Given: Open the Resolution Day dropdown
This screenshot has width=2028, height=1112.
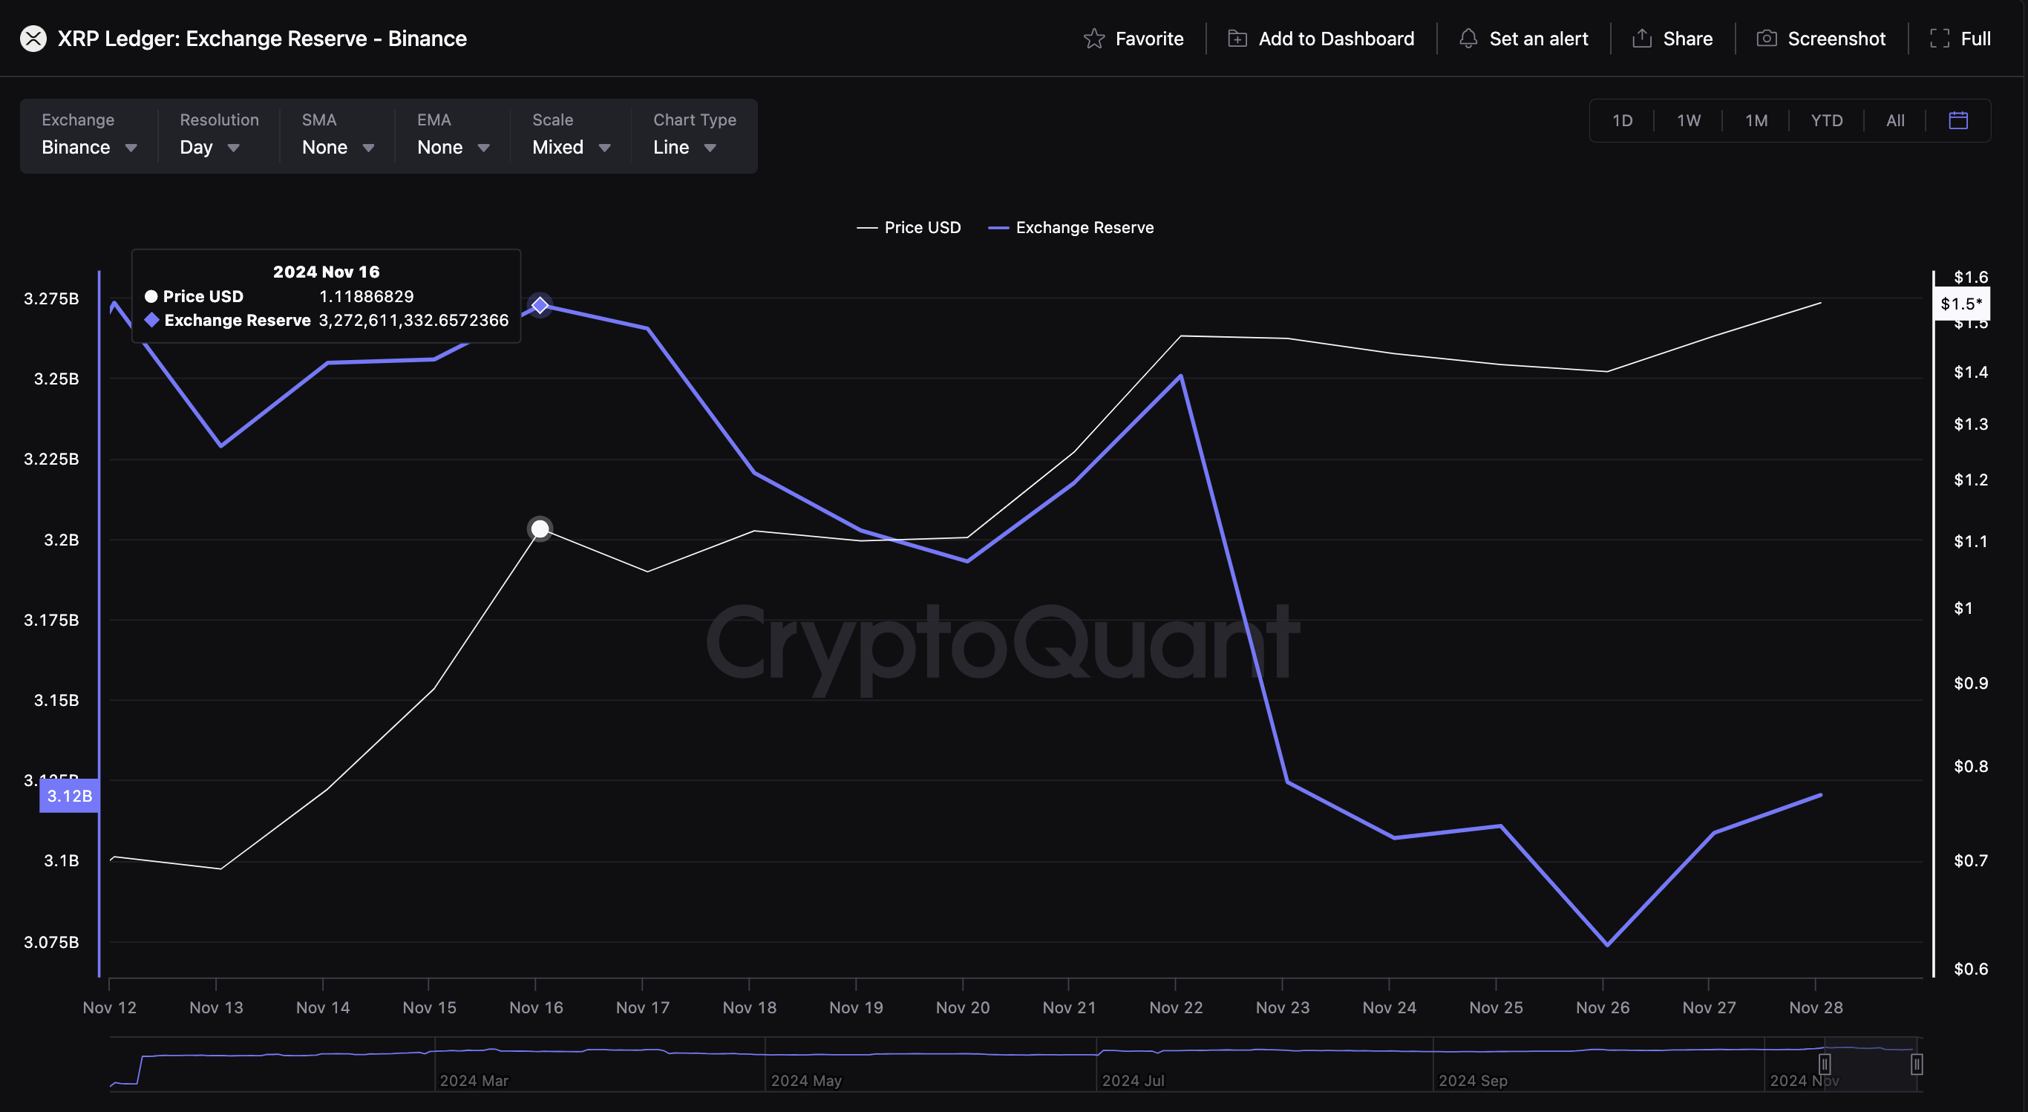Looking at the screenshot, I should pyautogui.click(x=209, y=146).
